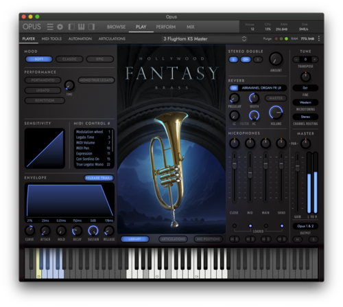The image size is (343, 307).
Task: Click the Library button below the artwork
Action: pos(135,239)
